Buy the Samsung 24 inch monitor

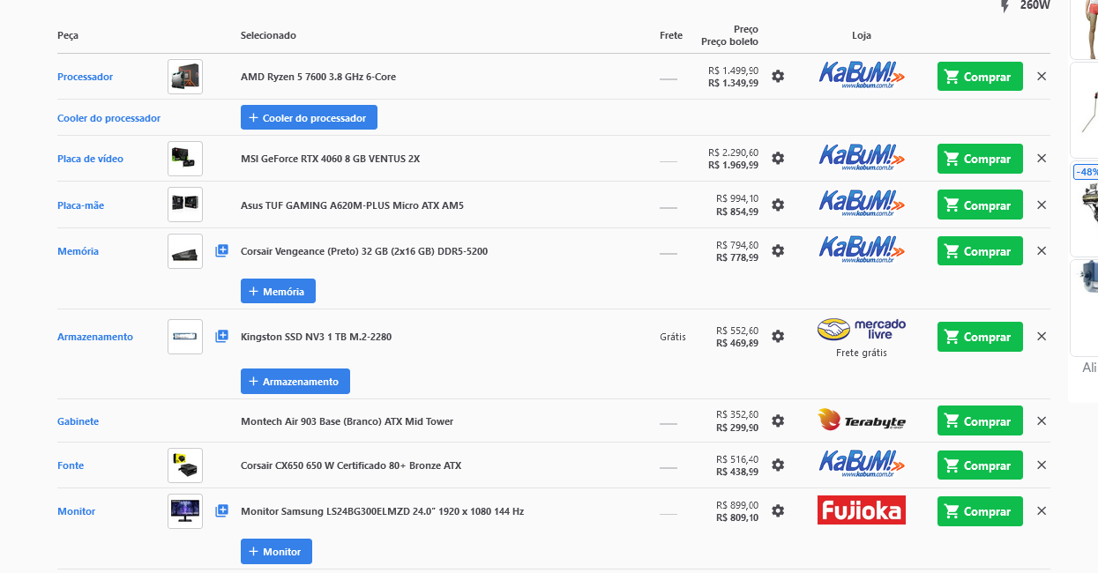pos(980,511)
